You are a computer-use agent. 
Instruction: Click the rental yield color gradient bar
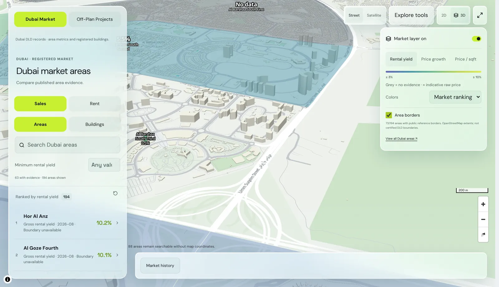[433, 72]
